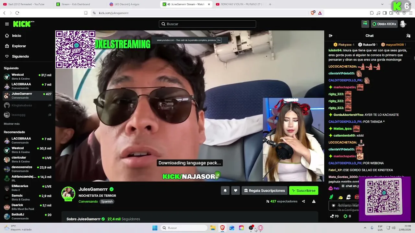Open a new browser tab
Screen dimensions: 415x233
[270, 4]
